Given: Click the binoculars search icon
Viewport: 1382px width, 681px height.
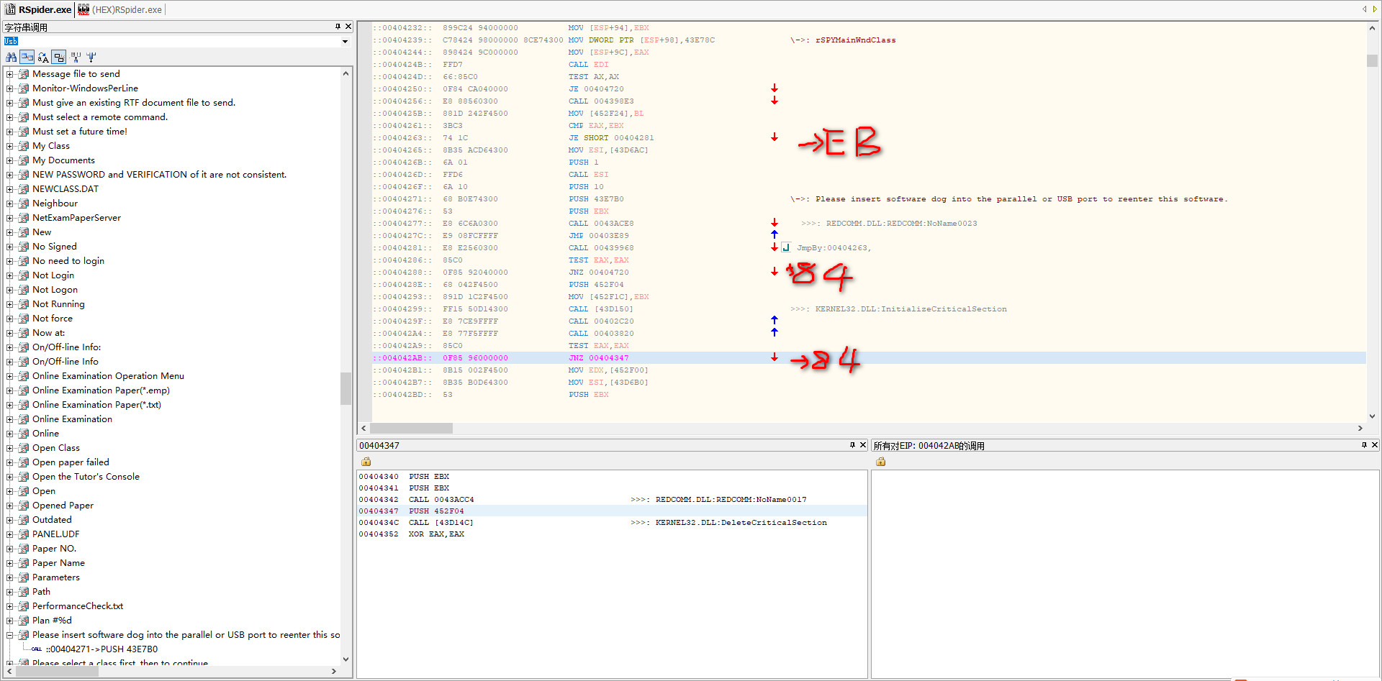Looking at the screenshot, I should click(x=11, y=58).
